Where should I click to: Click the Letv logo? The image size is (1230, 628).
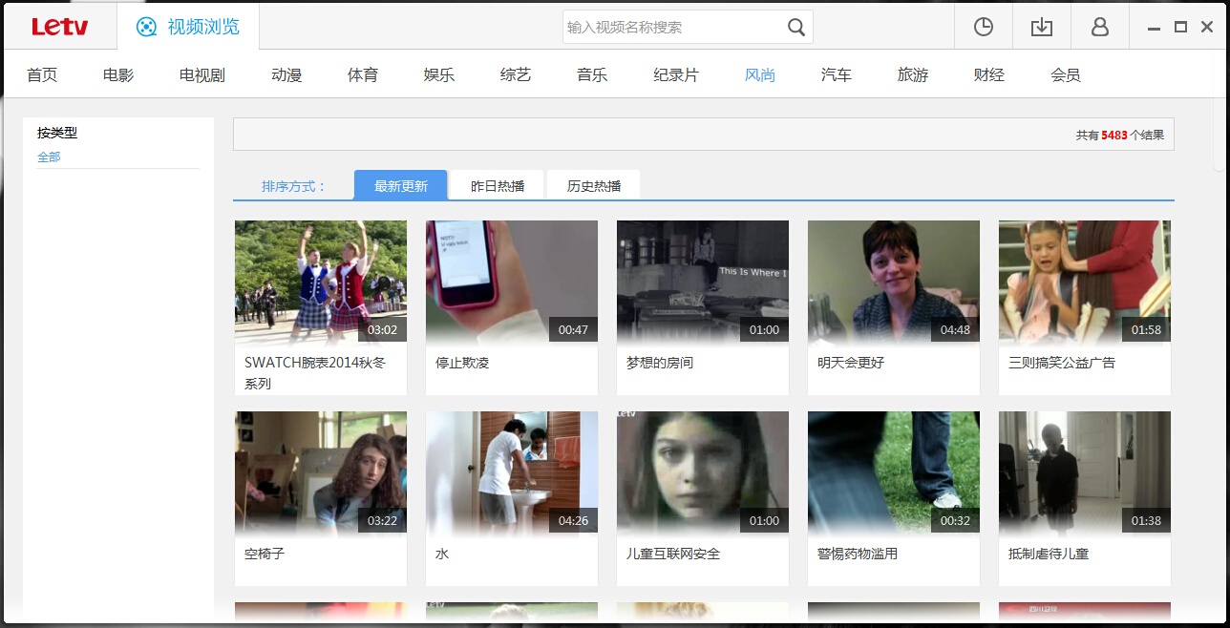point(59,26)
